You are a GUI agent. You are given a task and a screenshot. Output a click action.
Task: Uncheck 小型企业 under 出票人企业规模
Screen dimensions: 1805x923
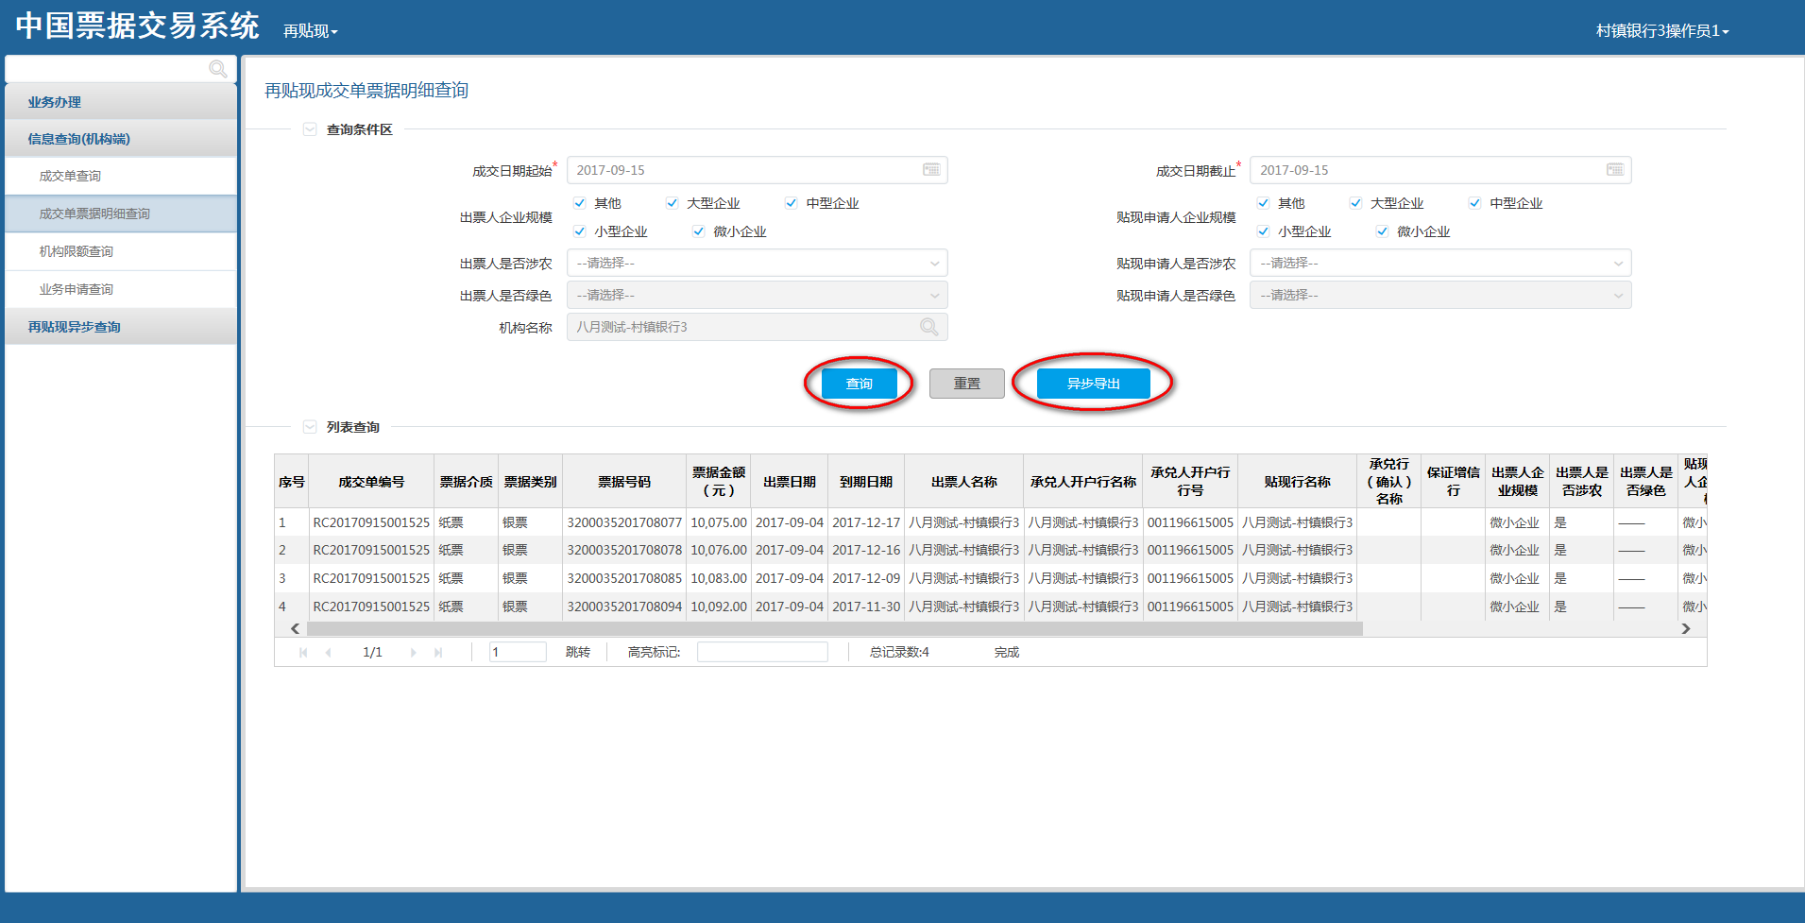580,231
